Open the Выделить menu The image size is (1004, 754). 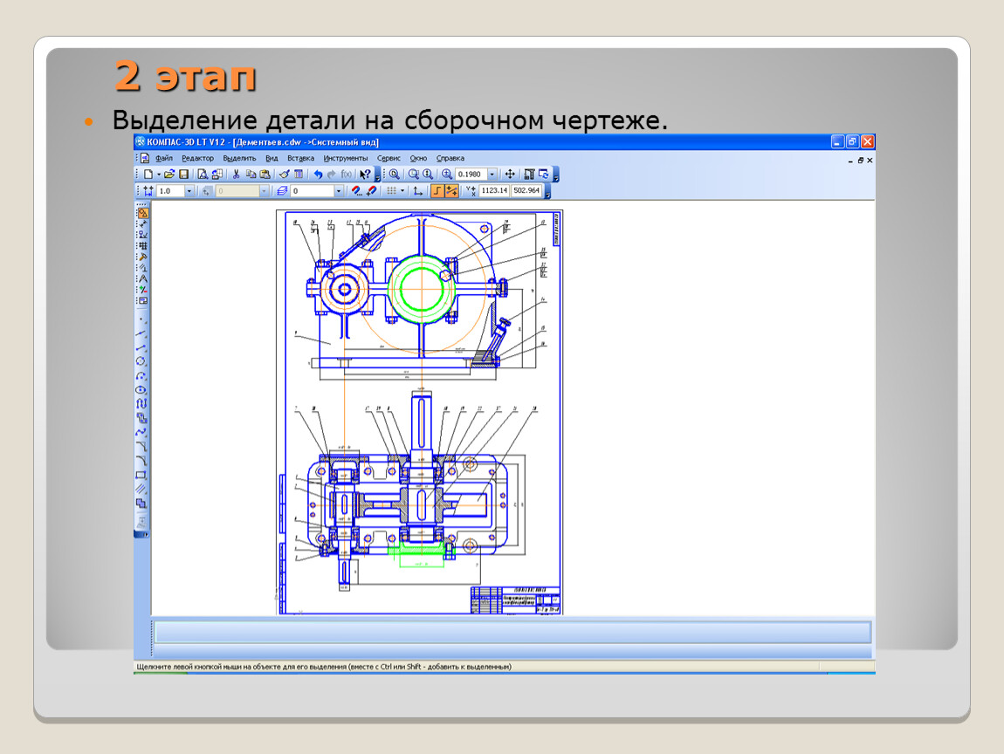pyautogui.click(x=239, y=159)
